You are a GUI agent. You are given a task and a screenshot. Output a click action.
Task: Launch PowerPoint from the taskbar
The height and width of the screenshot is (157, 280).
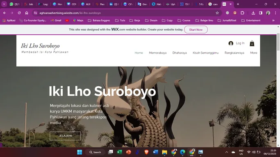click(x=128, y=152)
